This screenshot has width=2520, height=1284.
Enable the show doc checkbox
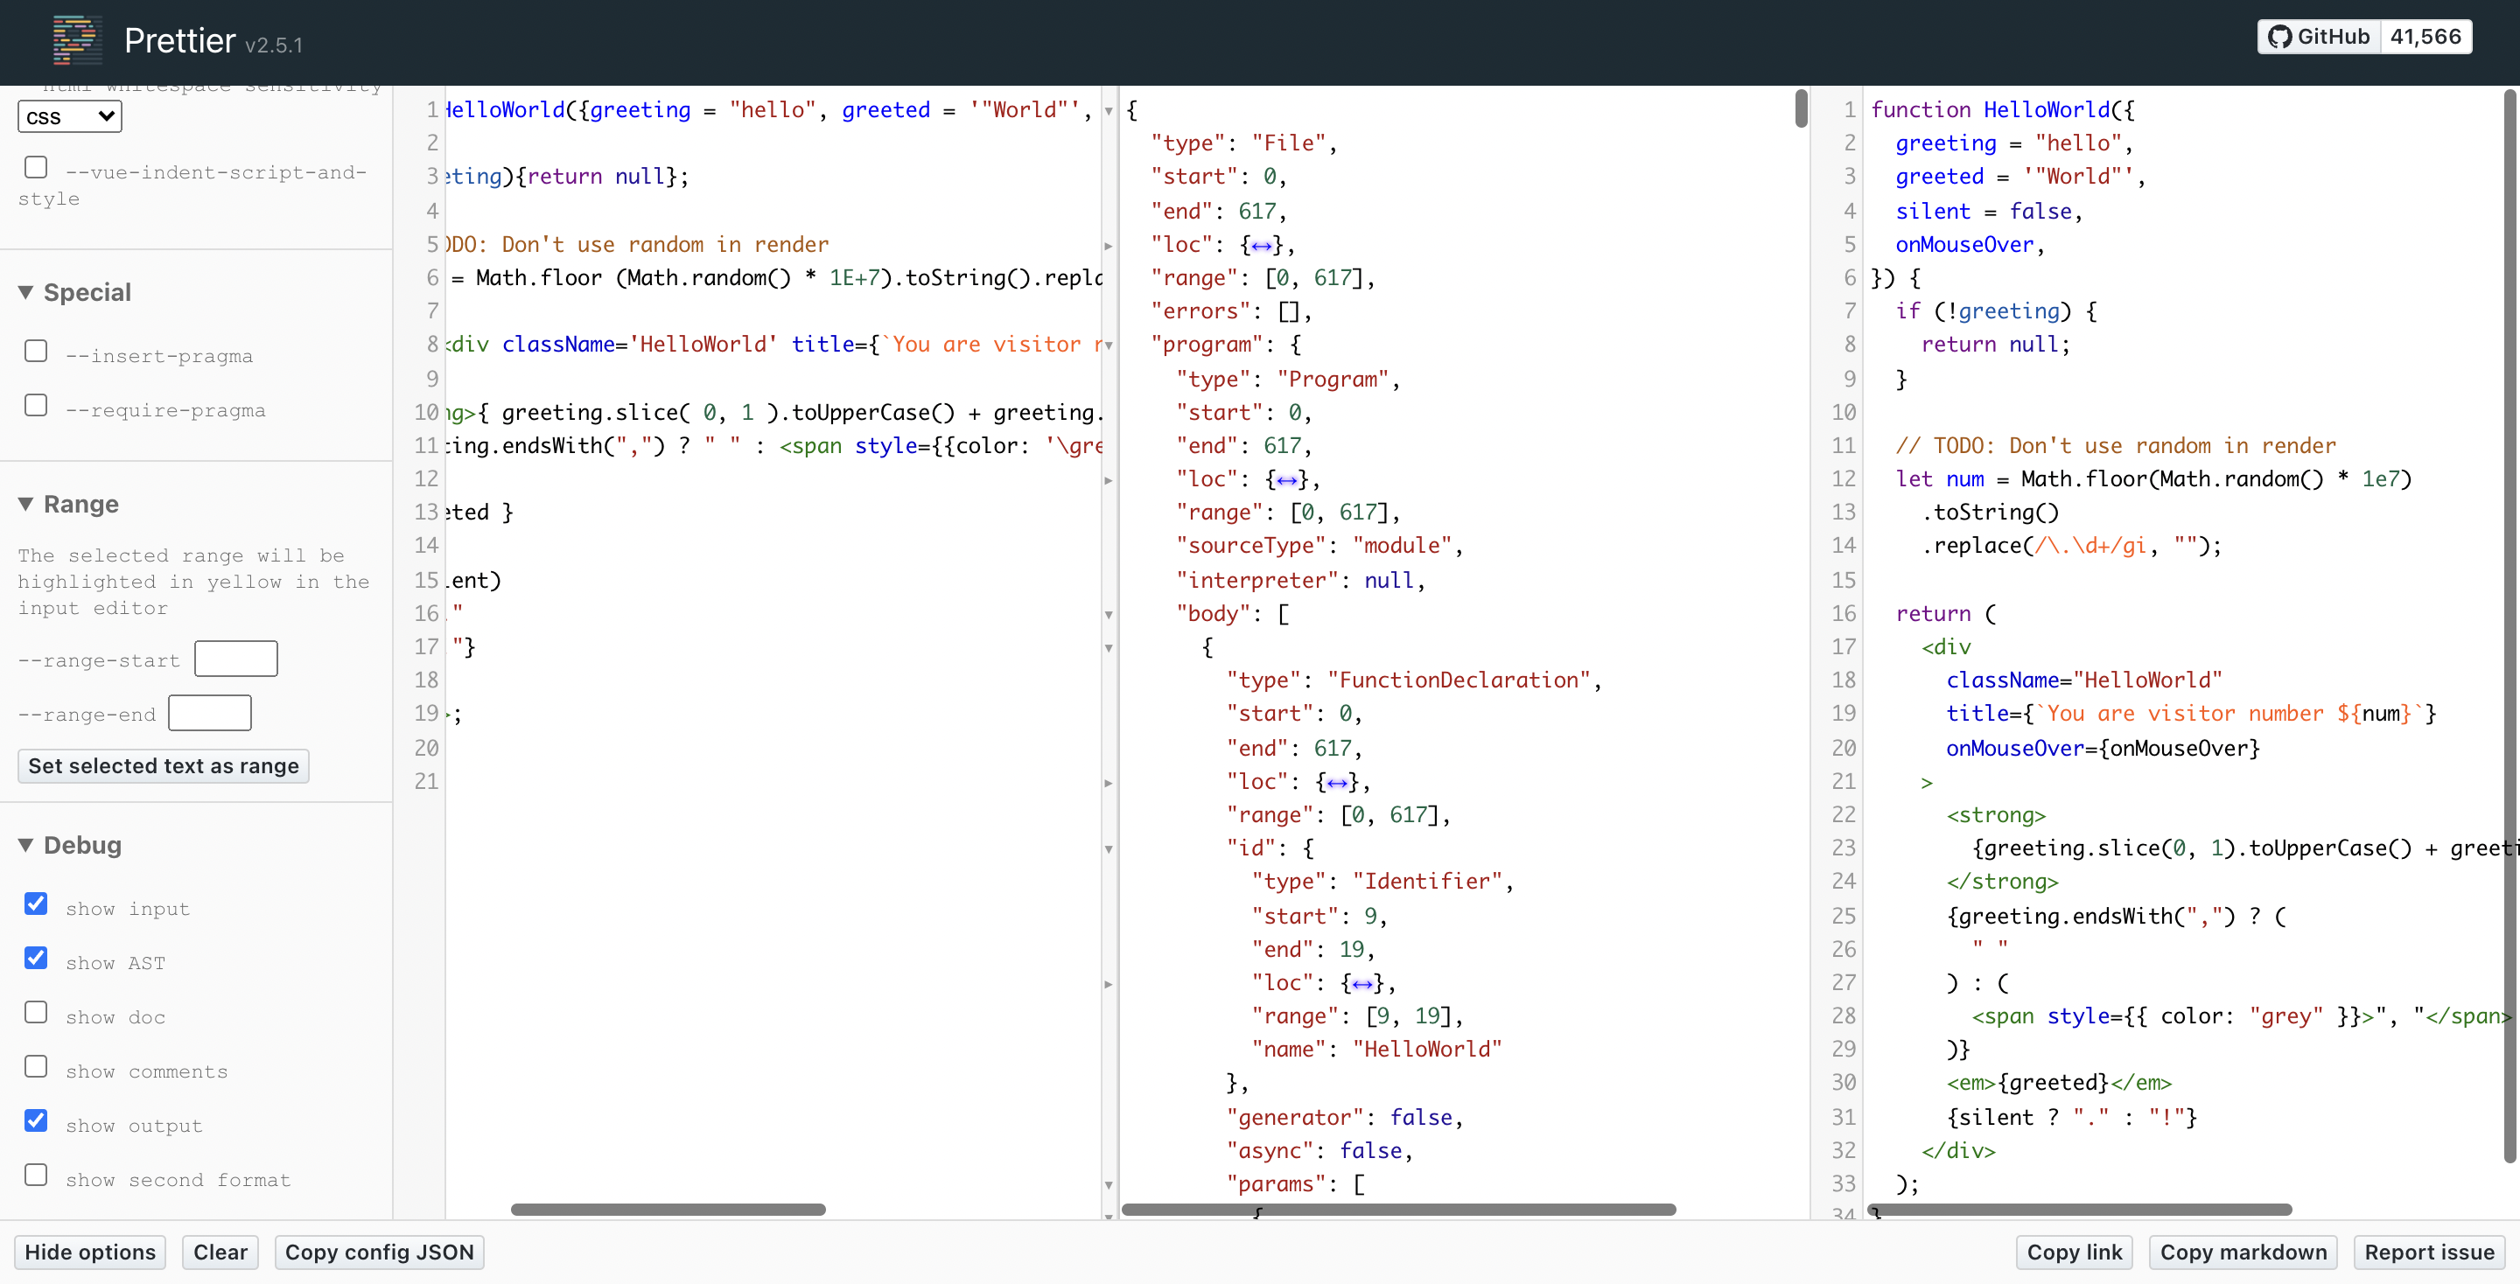coord(36,1012)
